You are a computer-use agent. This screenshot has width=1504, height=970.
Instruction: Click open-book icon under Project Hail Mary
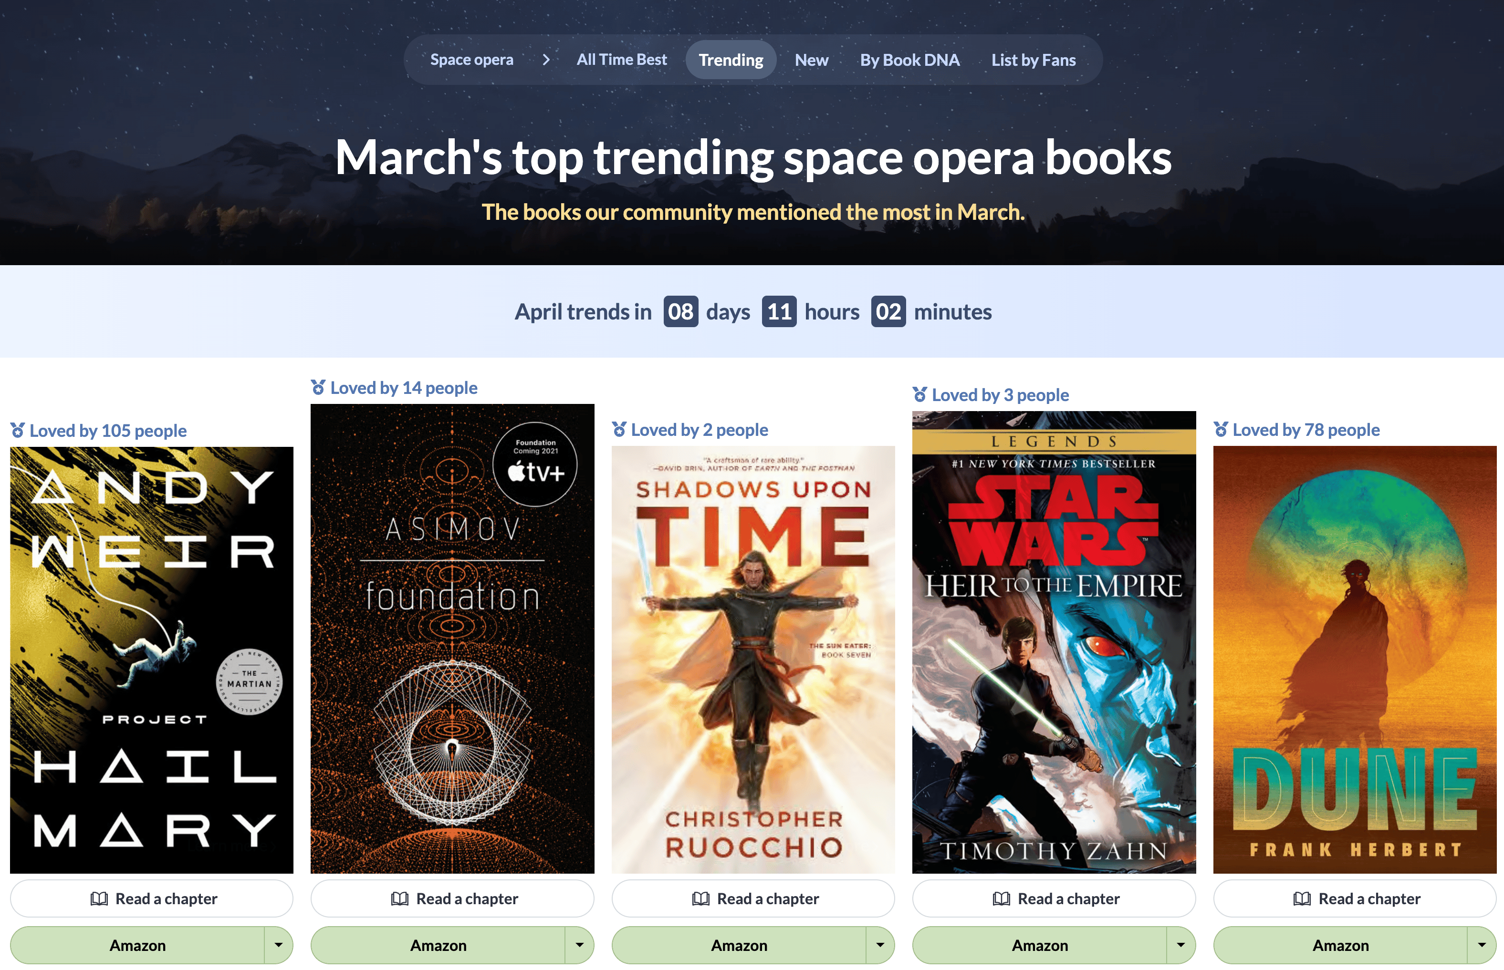[99, 899]
